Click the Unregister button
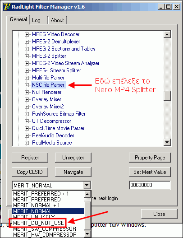Viewport: 183px width, 238px height. click(x=73, y=158)
